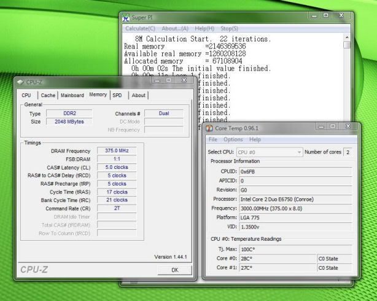Open the About tab in CPU-Z
Screen dimensions: 377x301
(139, 95)
